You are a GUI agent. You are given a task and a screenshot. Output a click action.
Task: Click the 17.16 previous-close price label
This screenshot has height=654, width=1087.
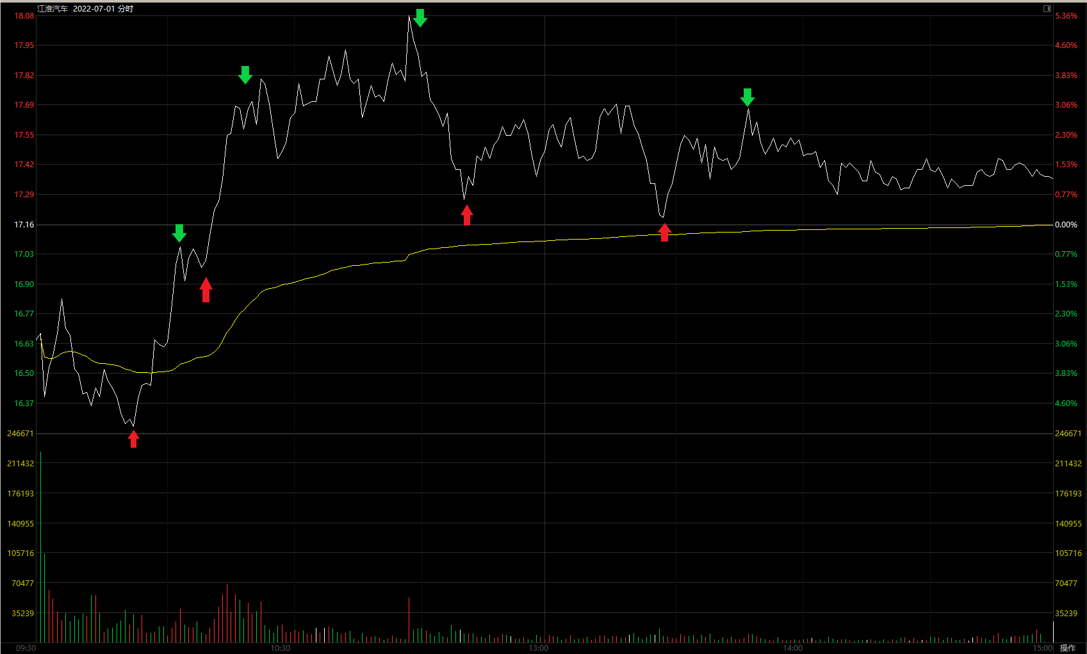tap(24, 224)
